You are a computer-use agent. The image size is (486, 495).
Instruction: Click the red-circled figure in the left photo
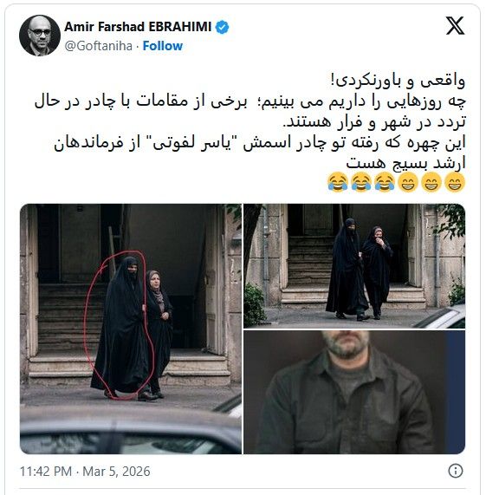coord(121,325)
